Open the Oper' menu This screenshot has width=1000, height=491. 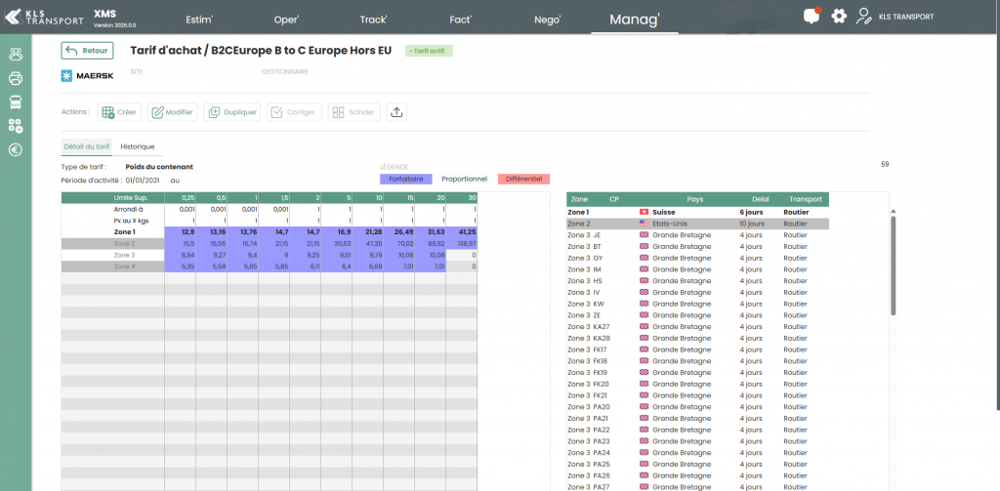coord(286,20)
